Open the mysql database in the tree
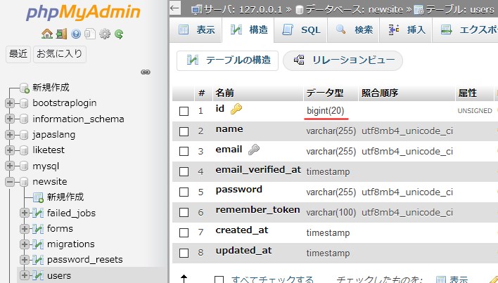This screenshot has width=498, height=283. click(x=46, y=166)
